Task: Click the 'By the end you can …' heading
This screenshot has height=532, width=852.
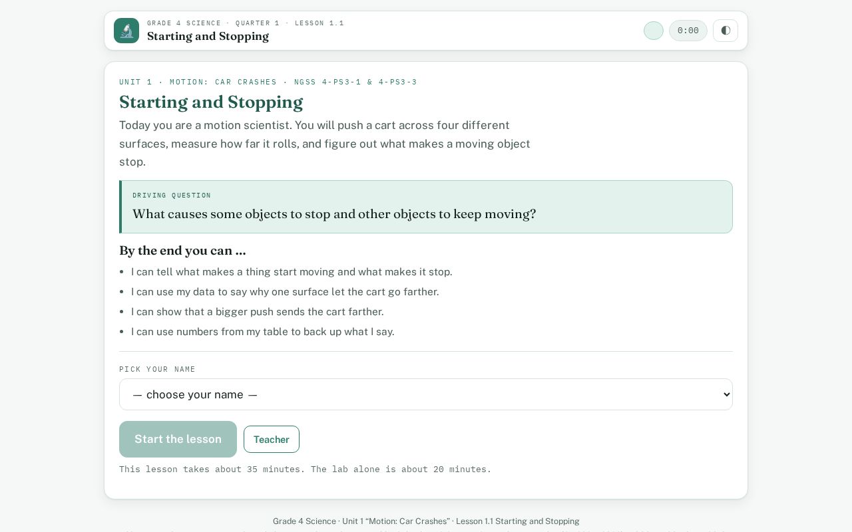Action: click(x=182, y=251)
